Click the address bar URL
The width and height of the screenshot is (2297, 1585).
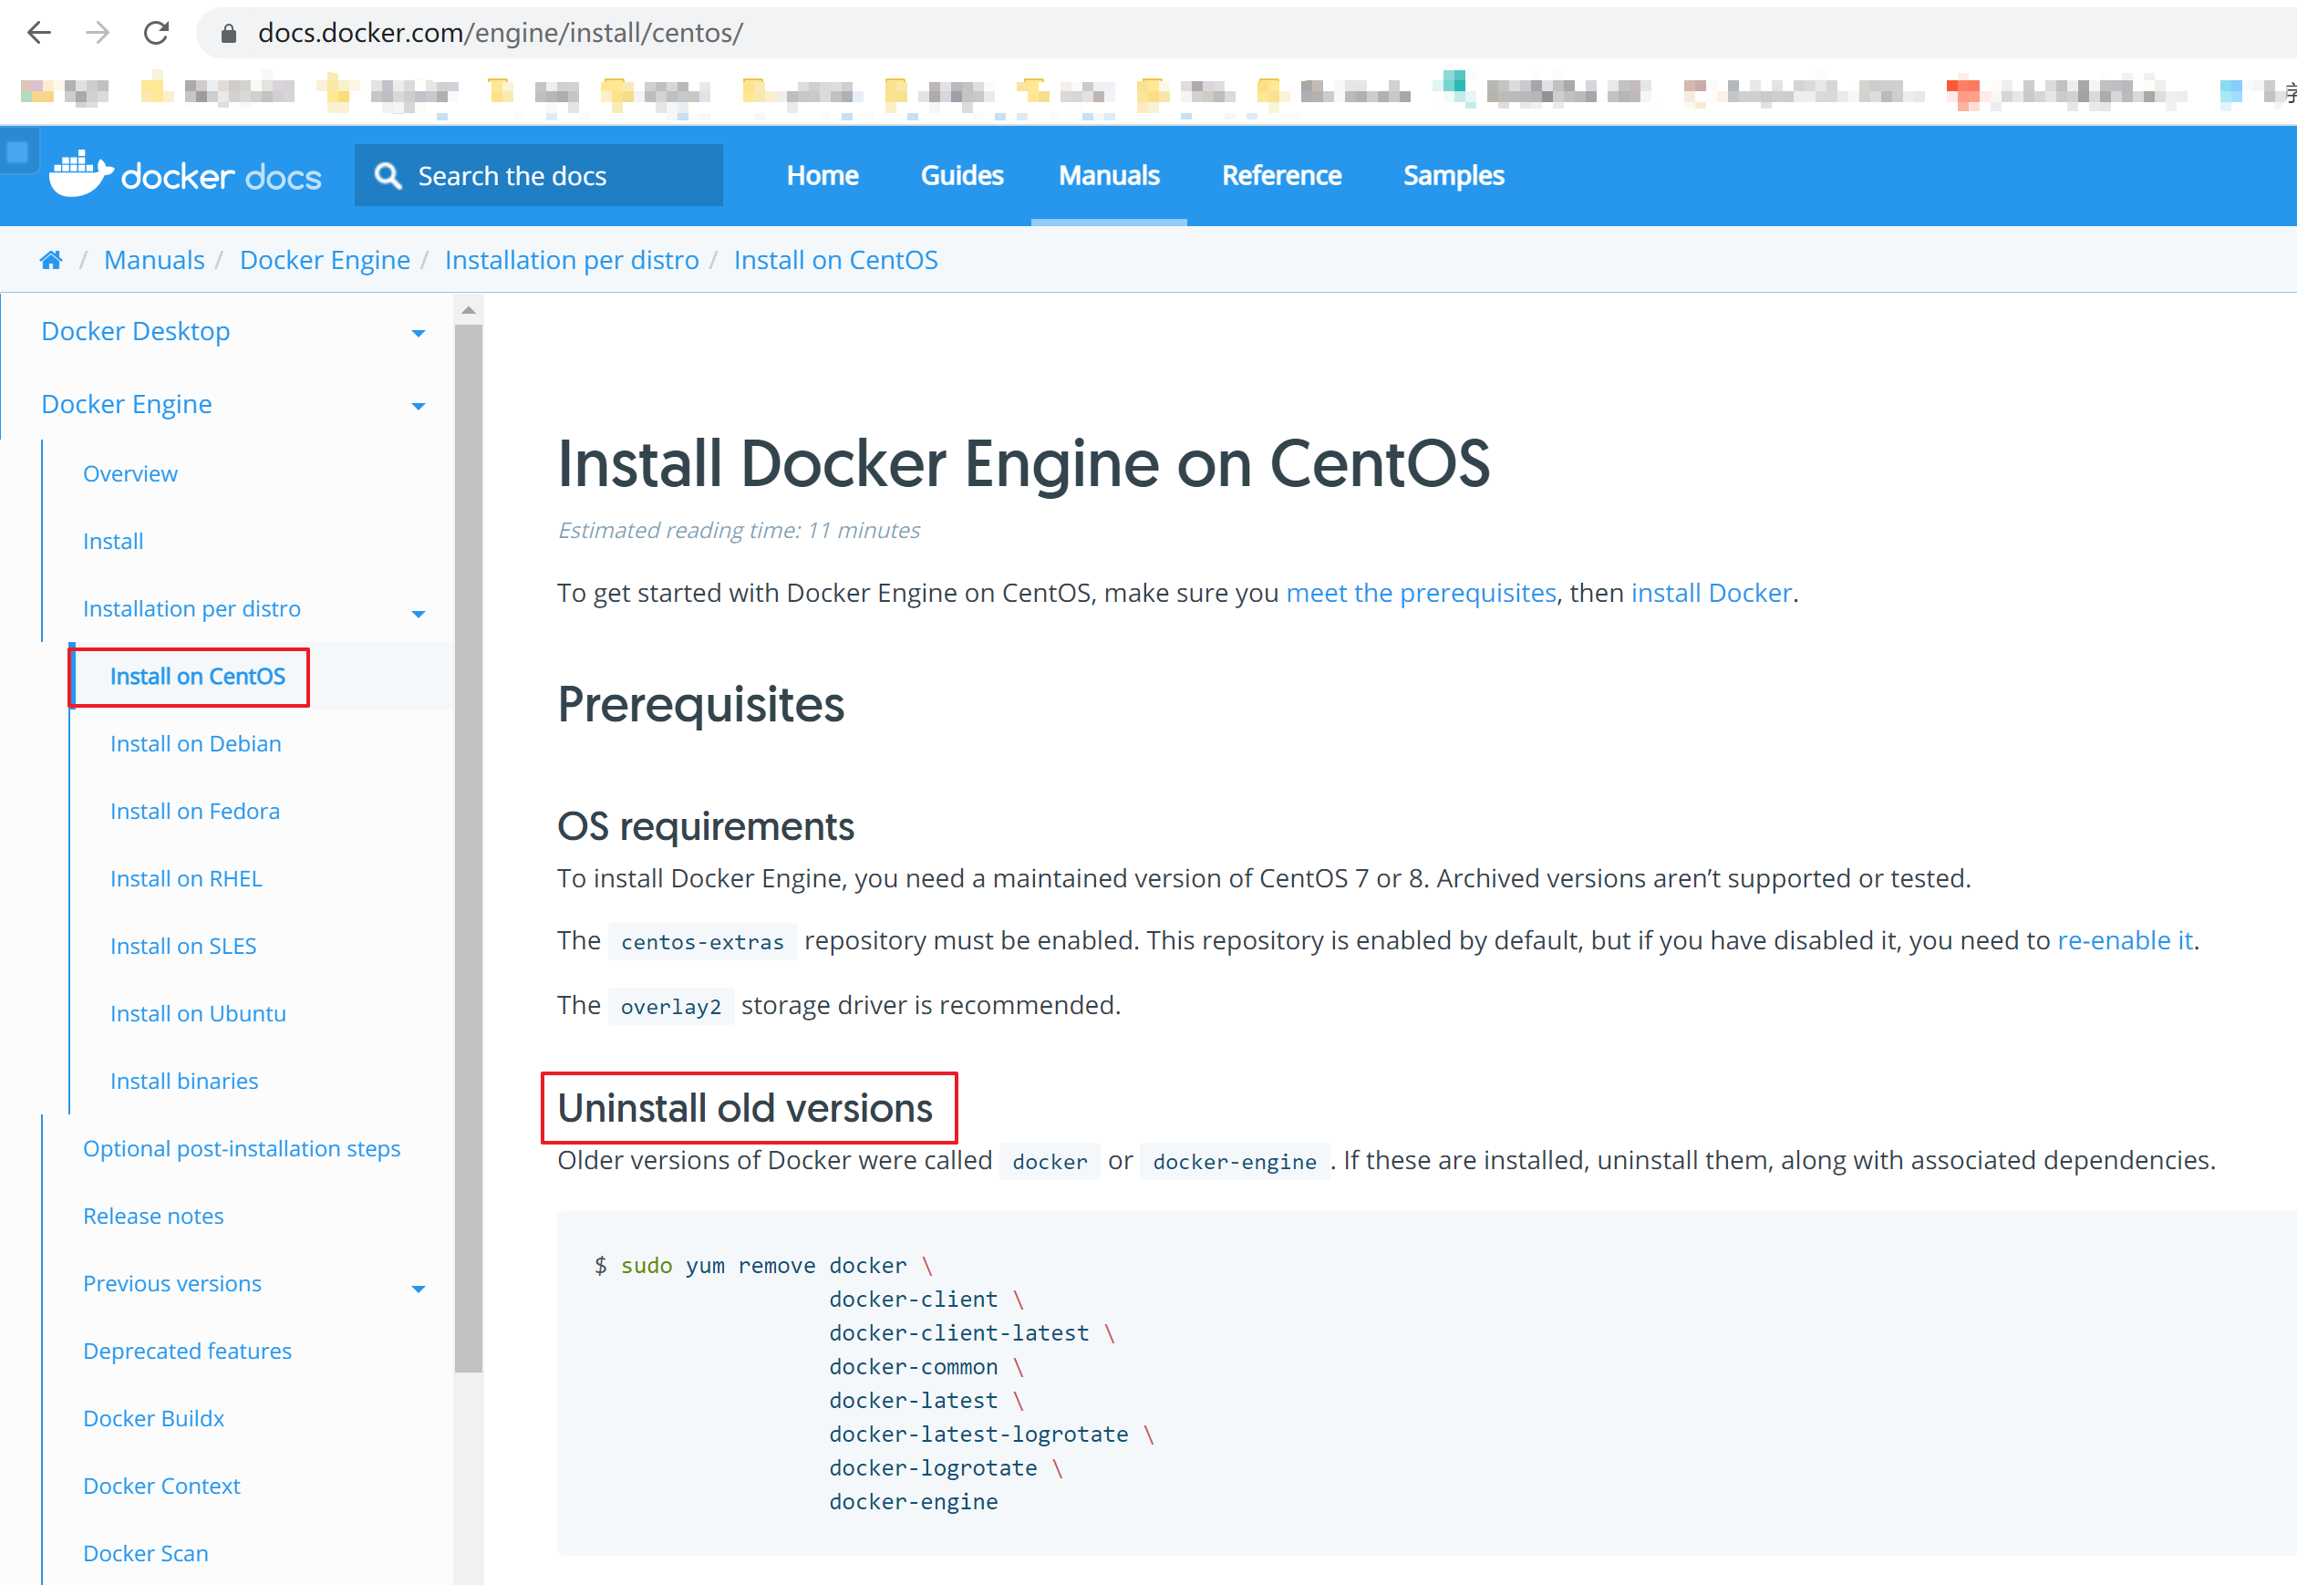click(x=500, y=33)
